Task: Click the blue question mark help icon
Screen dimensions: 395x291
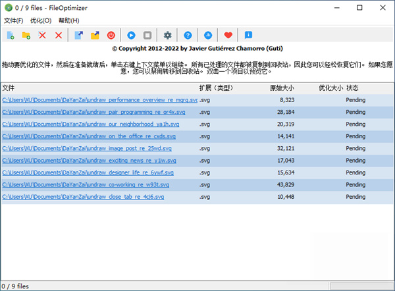Action: pyautogui.click(x=188, y=35)
